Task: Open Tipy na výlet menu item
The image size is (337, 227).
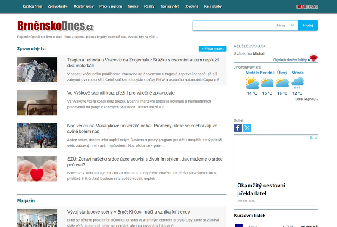Action: [169, 6]
